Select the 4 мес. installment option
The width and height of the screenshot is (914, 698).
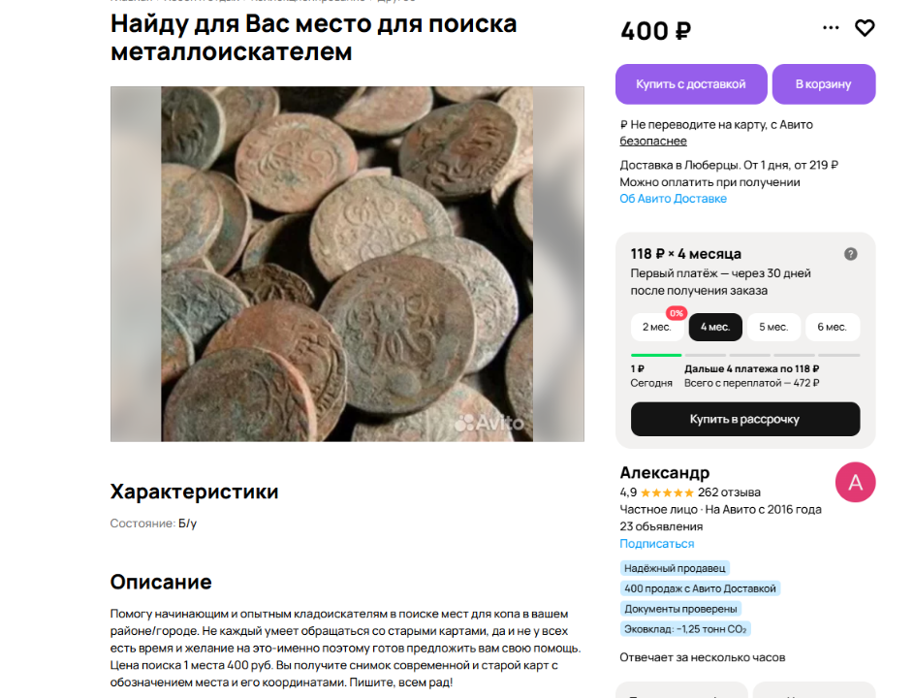coord(715,327)
